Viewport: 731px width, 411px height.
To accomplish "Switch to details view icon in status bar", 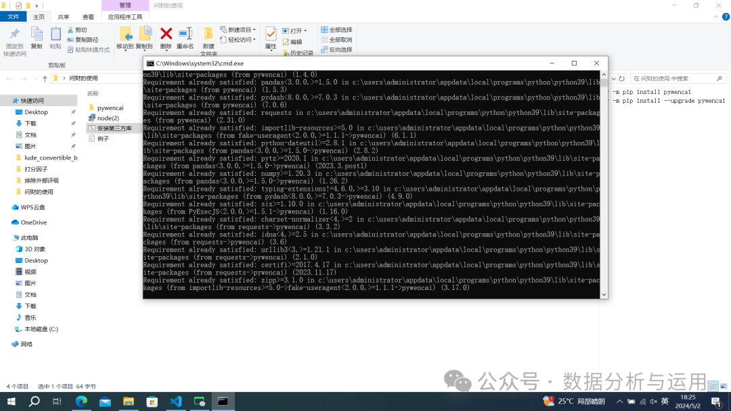I will [713, 387].
